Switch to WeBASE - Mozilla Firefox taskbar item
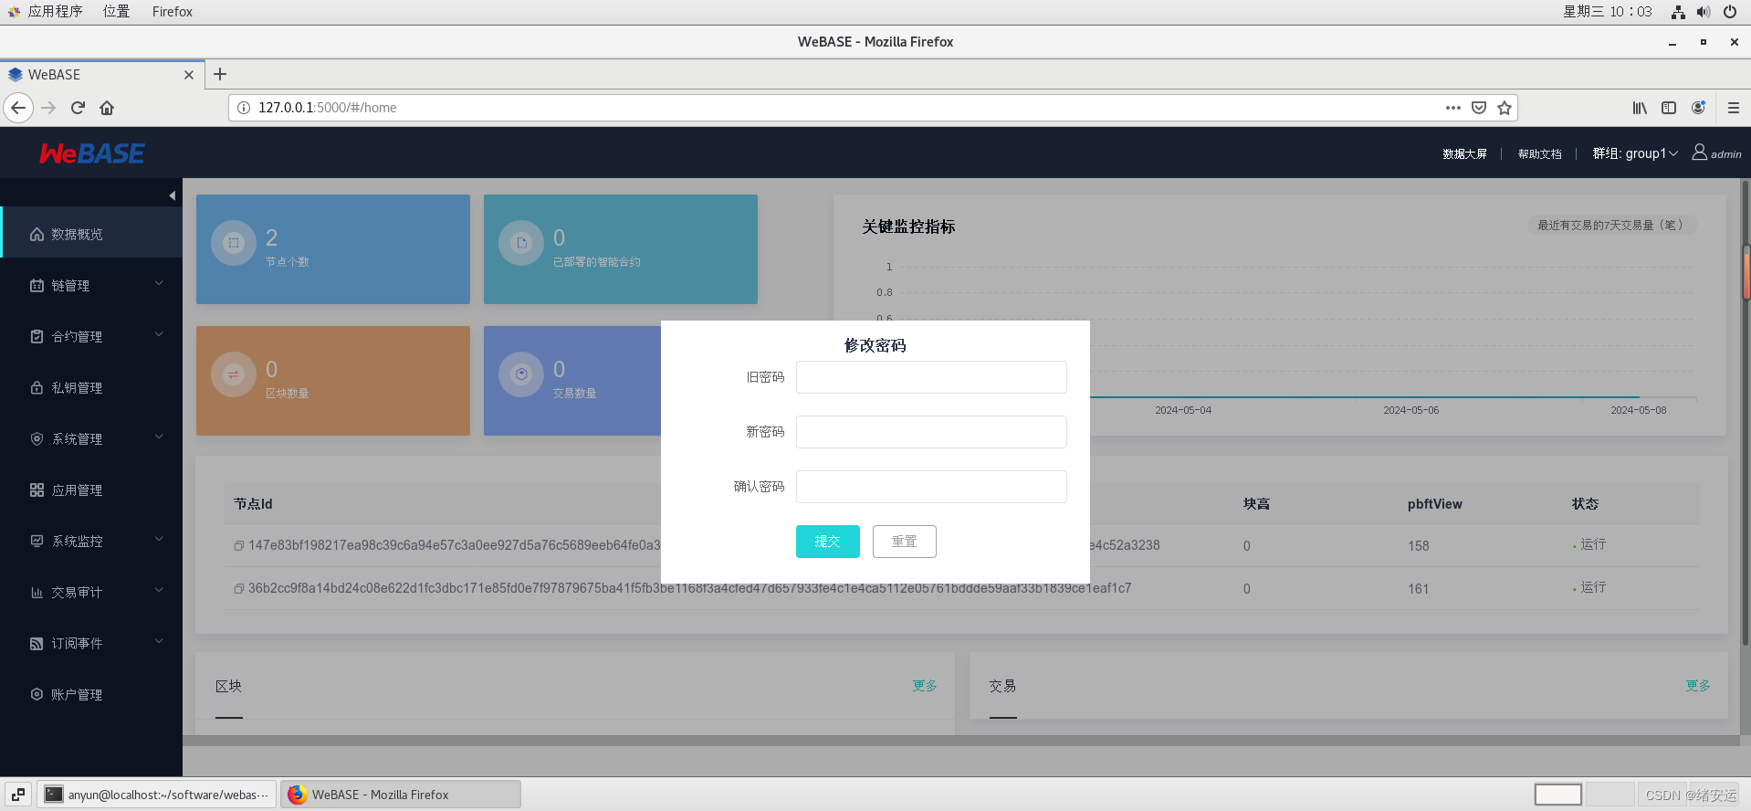Image resolution: width=1751 pixels, height=811 pixels. pos(401,795)
